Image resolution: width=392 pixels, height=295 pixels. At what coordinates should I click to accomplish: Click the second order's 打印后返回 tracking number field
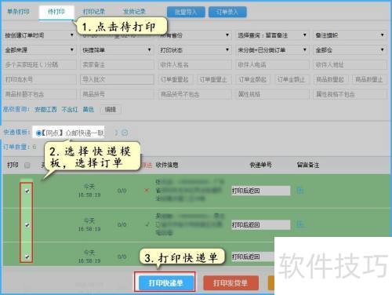(261, 224)
